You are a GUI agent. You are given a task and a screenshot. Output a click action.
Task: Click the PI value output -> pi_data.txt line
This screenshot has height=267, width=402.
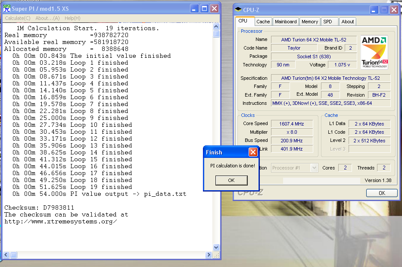pyautogui.click(x=100, y=194)
